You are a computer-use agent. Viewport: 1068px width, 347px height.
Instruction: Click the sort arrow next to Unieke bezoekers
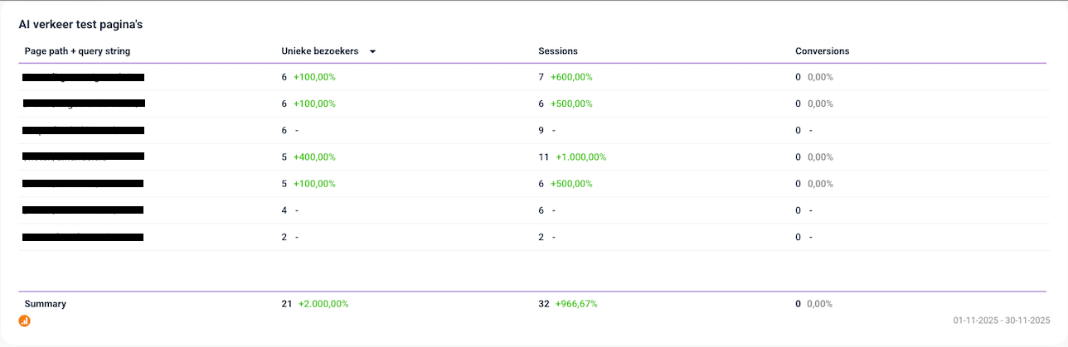[372, 51]
